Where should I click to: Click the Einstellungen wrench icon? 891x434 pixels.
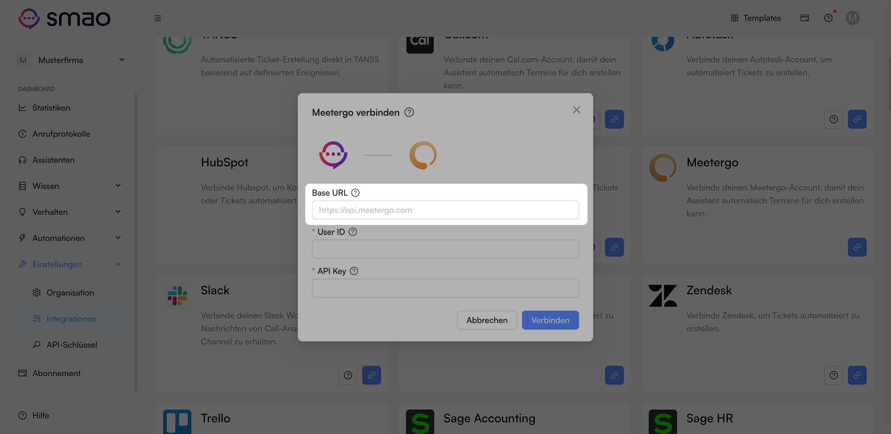pos(22,264)
